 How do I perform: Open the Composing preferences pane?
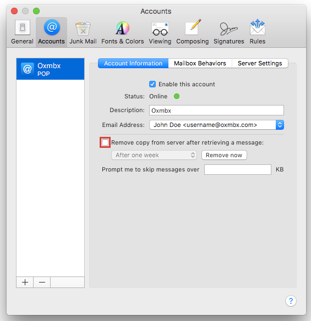[193, 32]
